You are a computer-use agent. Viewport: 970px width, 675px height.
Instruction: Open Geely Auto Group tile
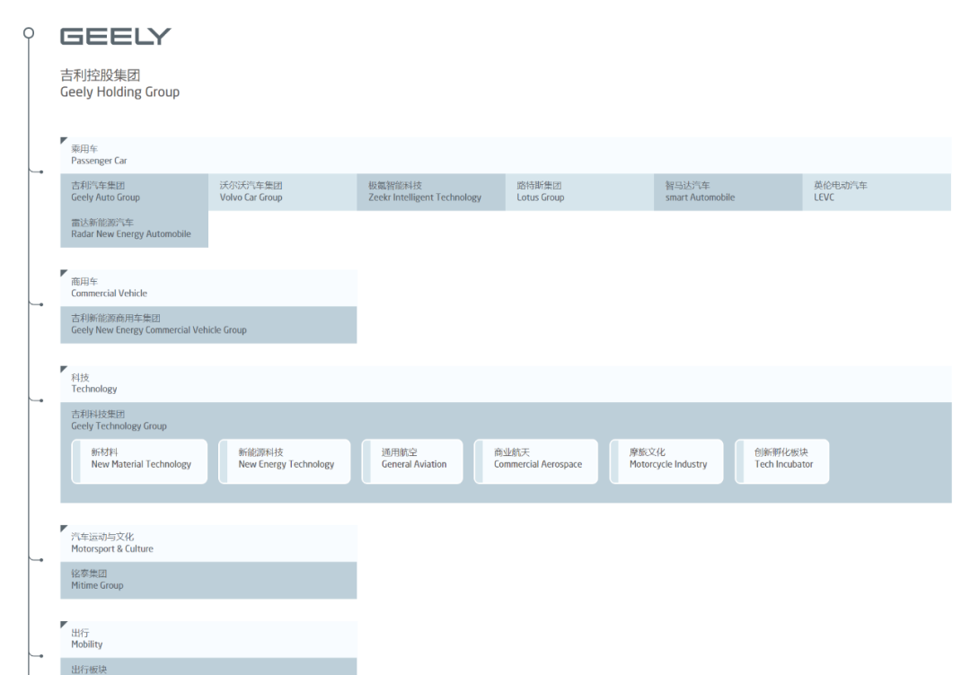coord(134,192)
